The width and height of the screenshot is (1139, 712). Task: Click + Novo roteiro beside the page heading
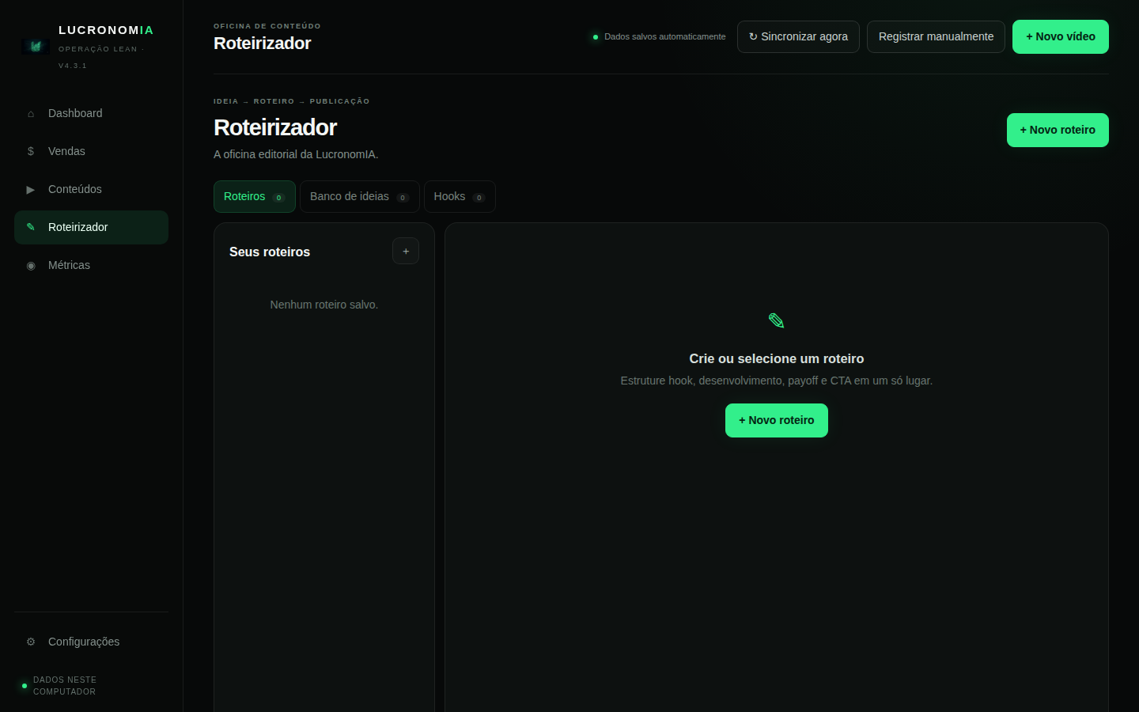point(1058,130)
